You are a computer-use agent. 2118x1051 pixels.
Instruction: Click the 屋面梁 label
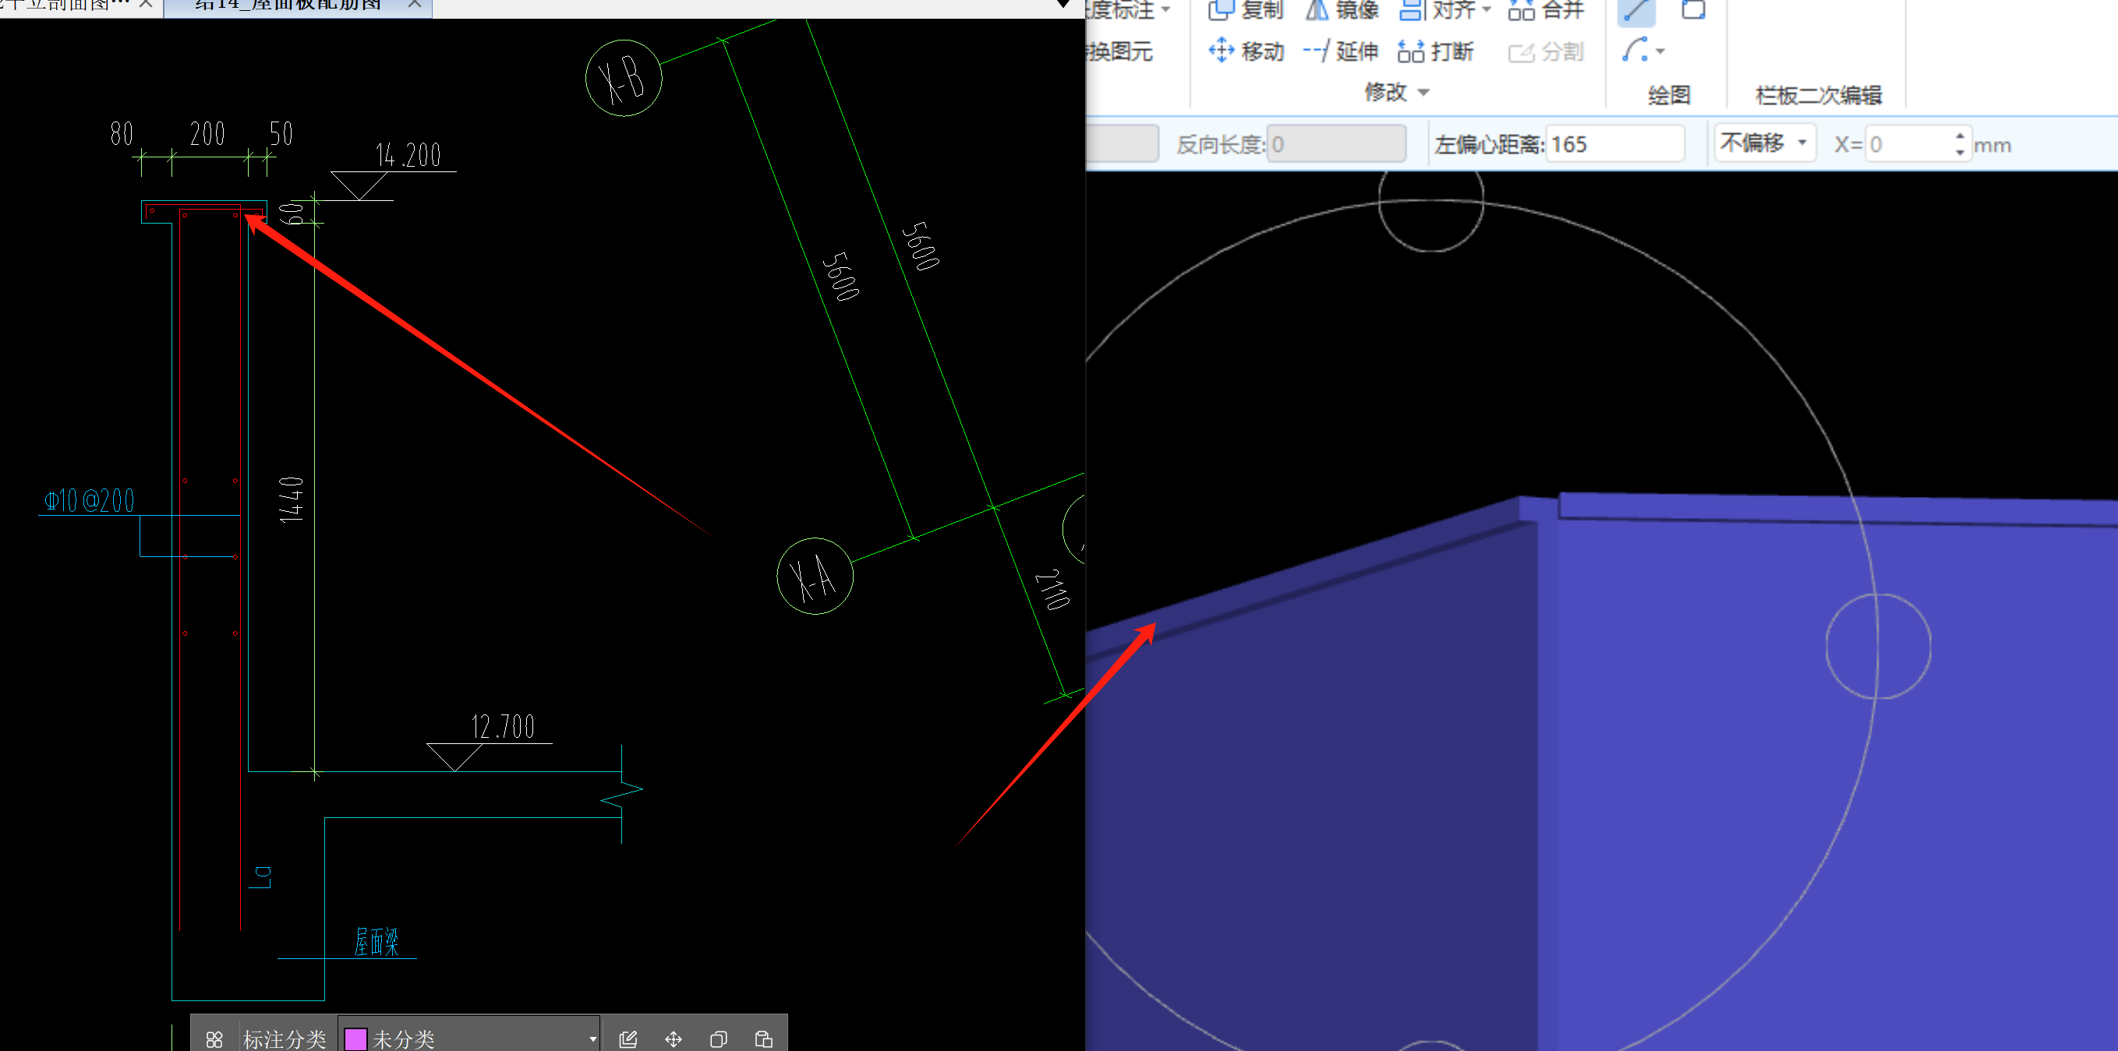pos(377,942)
